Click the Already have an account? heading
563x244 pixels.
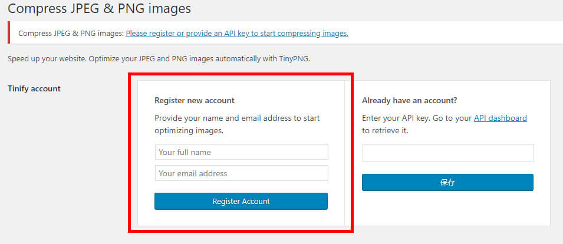(x=410, y=100)
